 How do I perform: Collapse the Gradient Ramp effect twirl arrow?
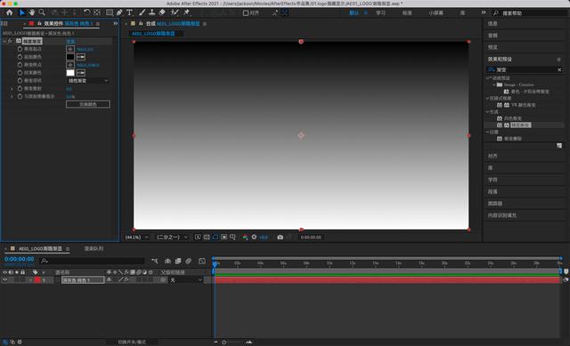coord(4,41)
